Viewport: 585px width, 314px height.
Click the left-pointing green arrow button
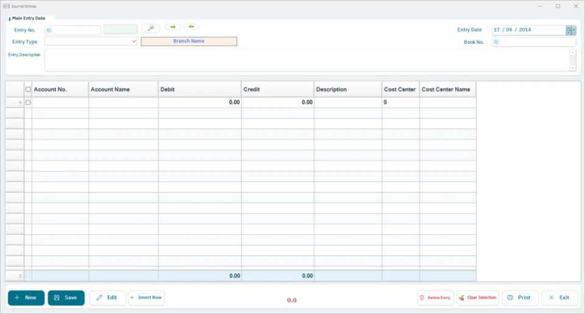(x=191, y=27)
